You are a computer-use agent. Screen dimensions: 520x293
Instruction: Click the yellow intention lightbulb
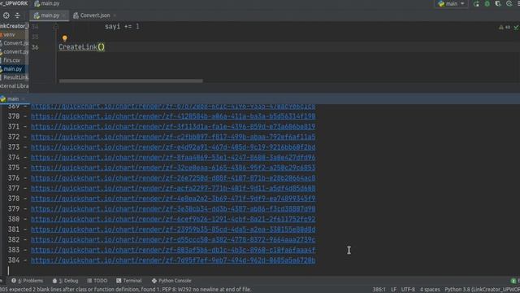[65, 38]
